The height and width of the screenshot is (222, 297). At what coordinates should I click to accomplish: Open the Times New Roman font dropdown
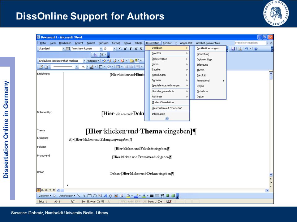coord(101,49)
